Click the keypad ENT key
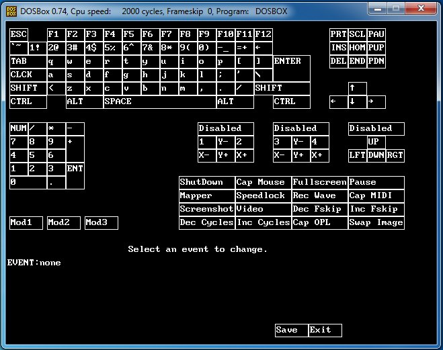The image size is (443, 350). pyautogui.click(x=75, y=176)
